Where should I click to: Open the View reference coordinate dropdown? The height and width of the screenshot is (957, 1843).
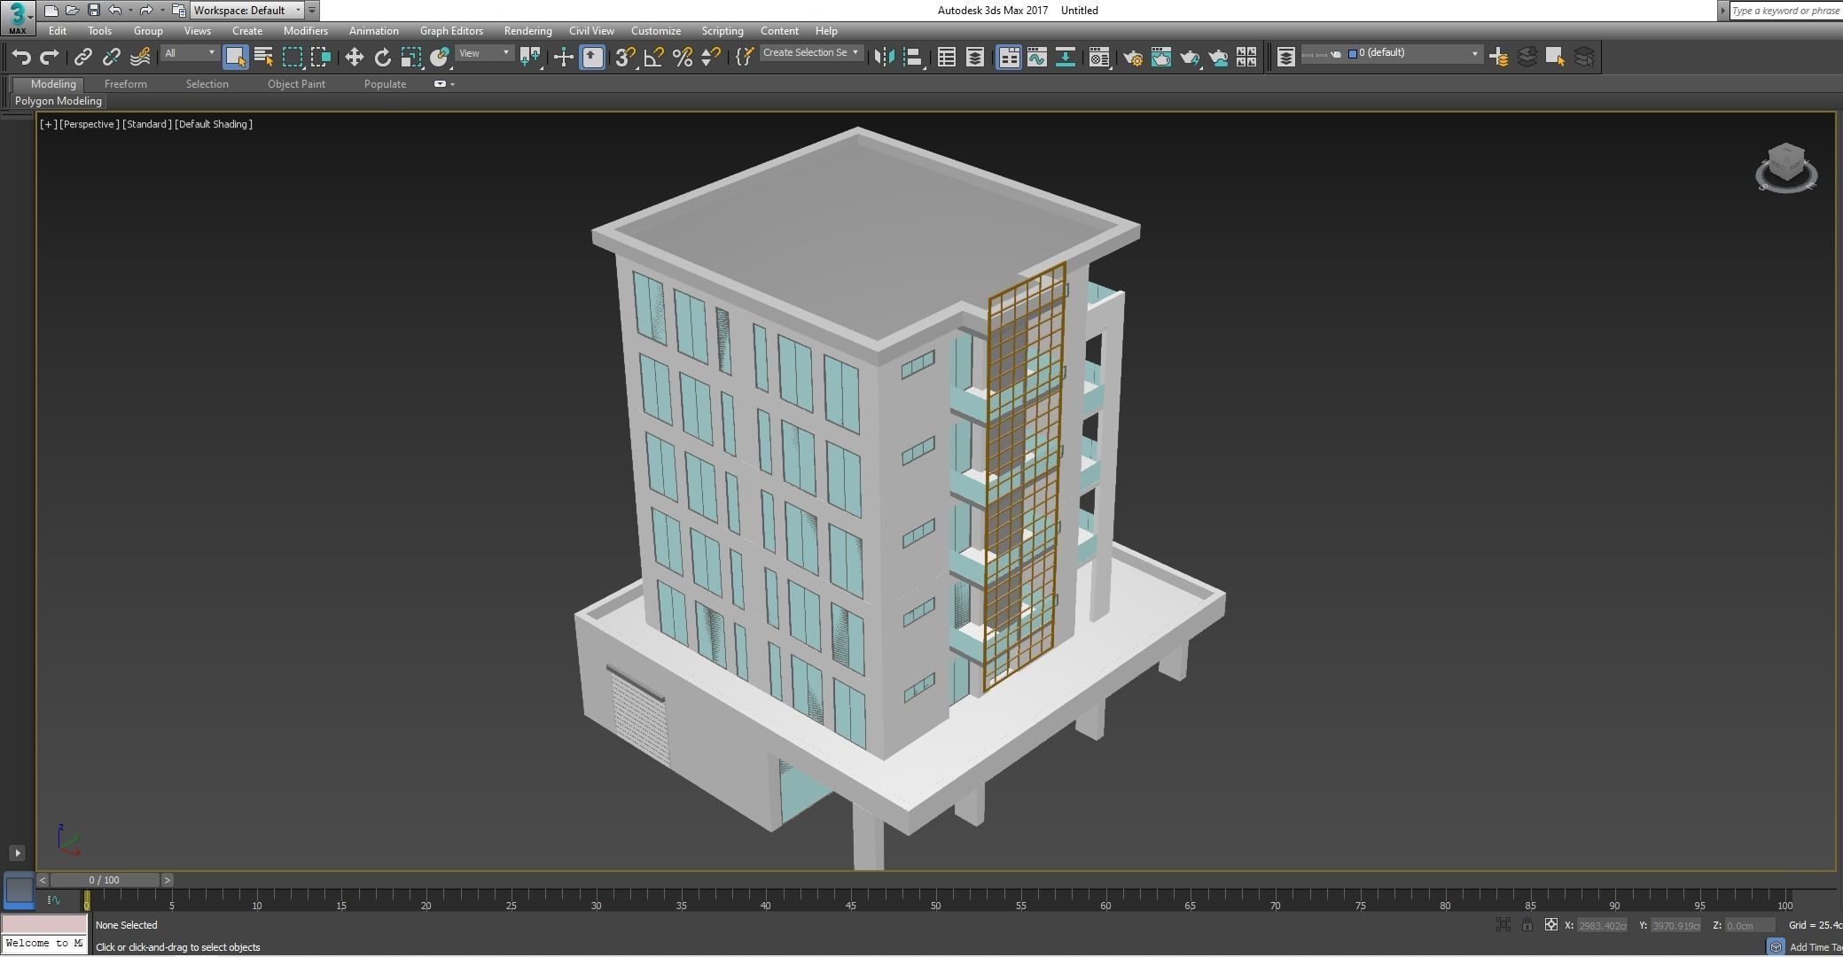point(484,53)
